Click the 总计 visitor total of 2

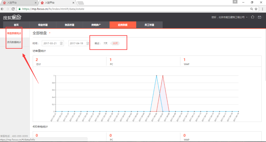click(x=37, y=60)
